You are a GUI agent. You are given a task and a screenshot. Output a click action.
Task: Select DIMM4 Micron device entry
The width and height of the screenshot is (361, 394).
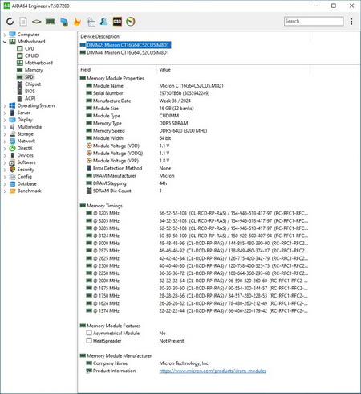[x=128, y=52]
